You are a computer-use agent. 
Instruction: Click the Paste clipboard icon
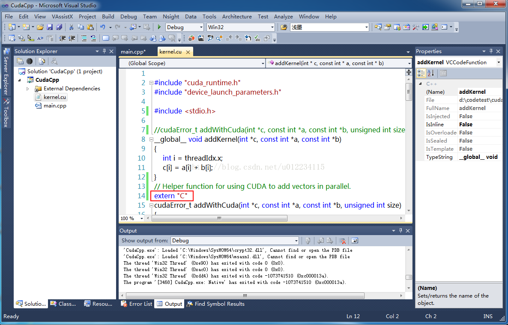pos(90,27)
